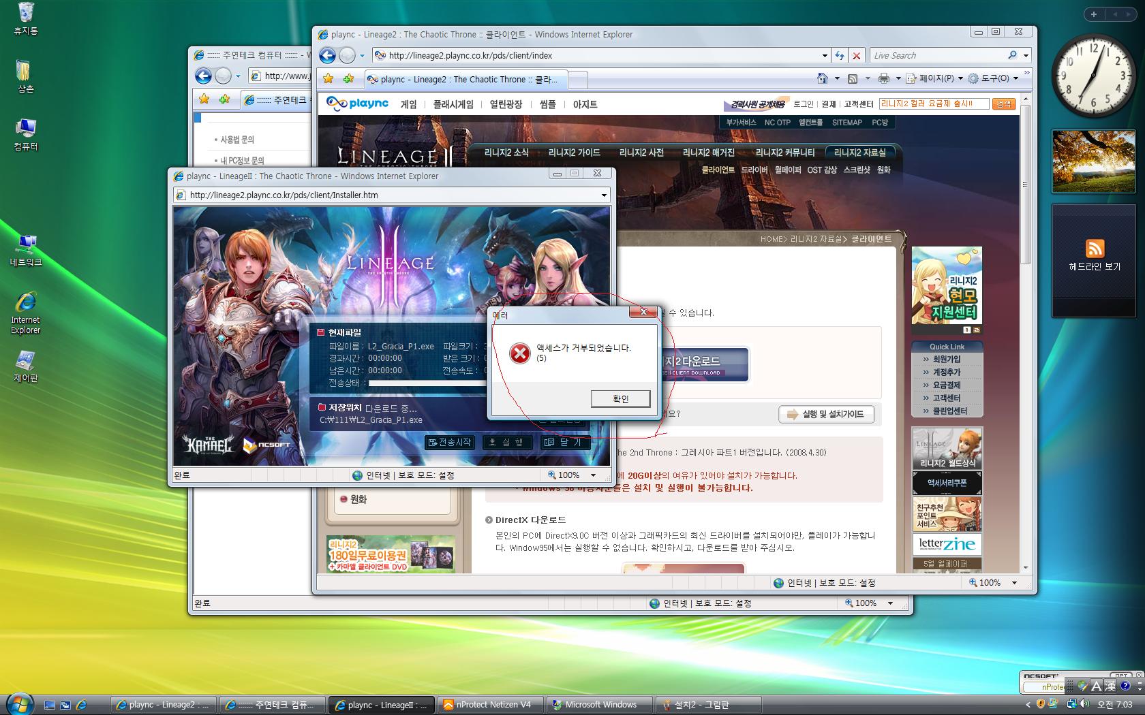
Task: Click the 검색 button at page top
Action: 1003,104
